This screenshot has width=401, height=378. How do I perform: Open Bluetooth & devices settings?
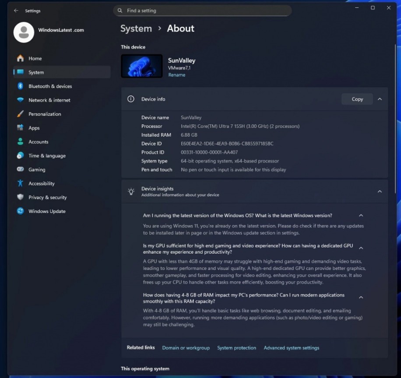pyautogui.click(x=49, y=86)
